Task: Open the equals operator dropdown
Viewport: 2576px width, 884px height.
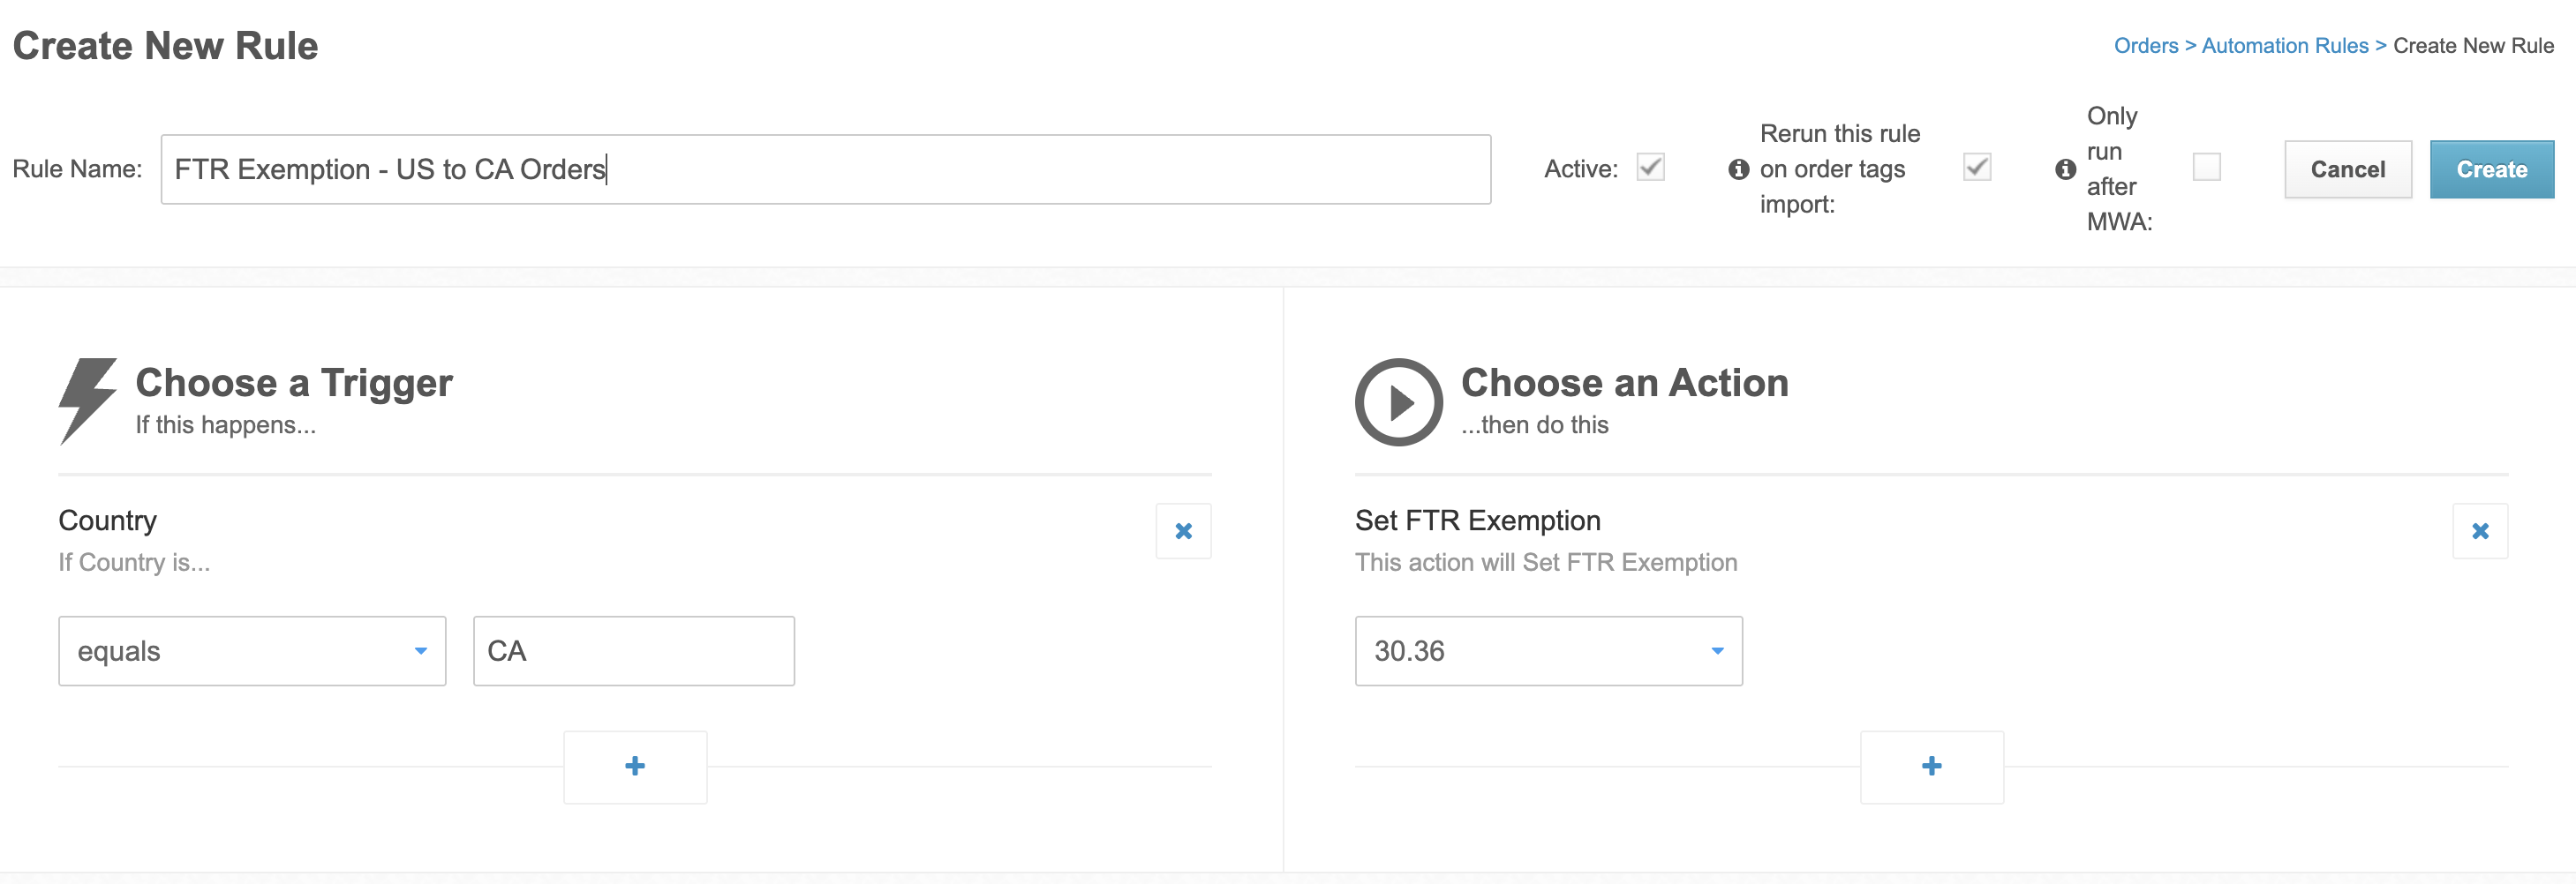Action: [252, 651]
